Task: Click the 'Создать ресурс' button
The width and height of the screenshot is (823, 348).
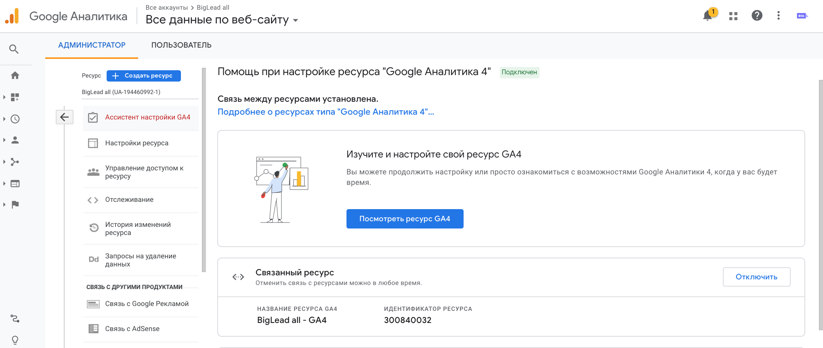Action: tap(144, 76)
